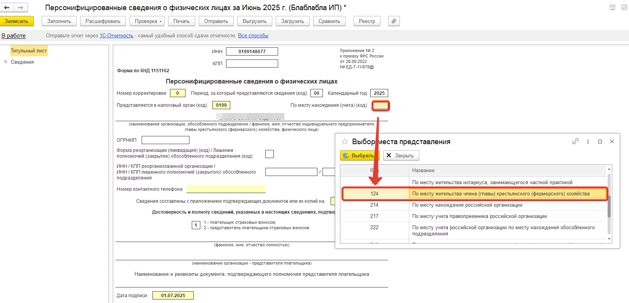This screenshot has width=629, height=303.
Task: Open the В работе status selector
Action: point(14,36)
